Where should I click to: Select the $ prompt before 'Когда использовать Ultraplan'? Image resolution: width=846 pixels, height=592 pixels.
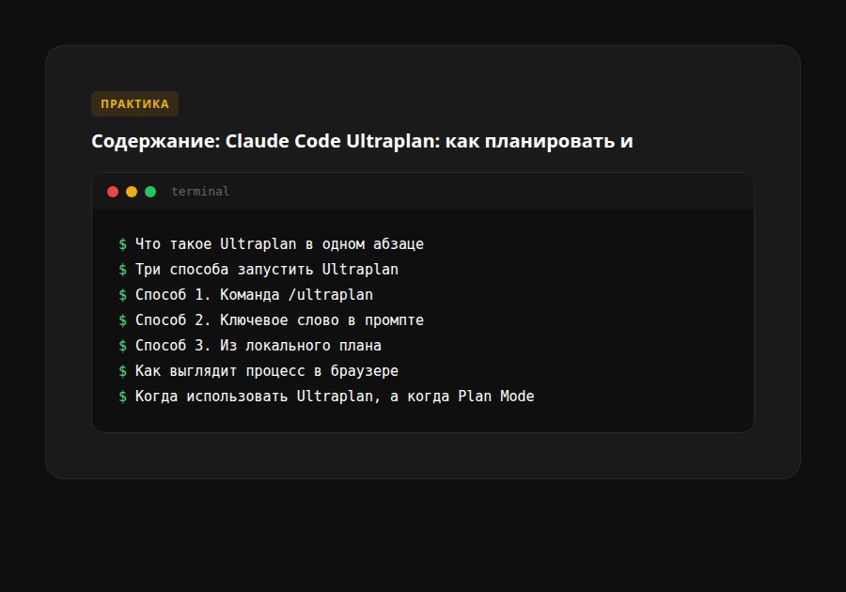pyautogui.click(x=122, y=396)
